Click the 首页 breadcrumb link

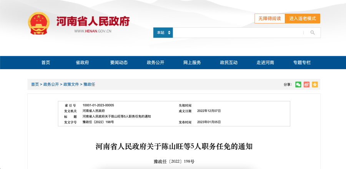pos(35,84)
